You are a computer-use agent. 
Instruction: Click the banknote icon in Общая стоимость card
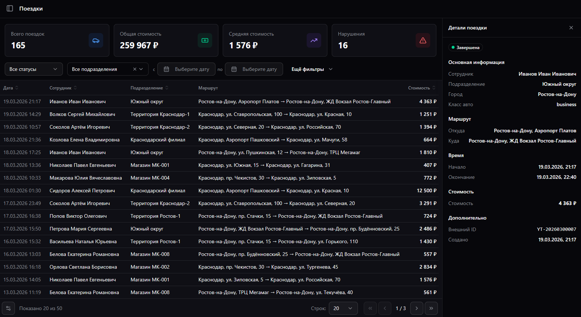pos(205,40)
